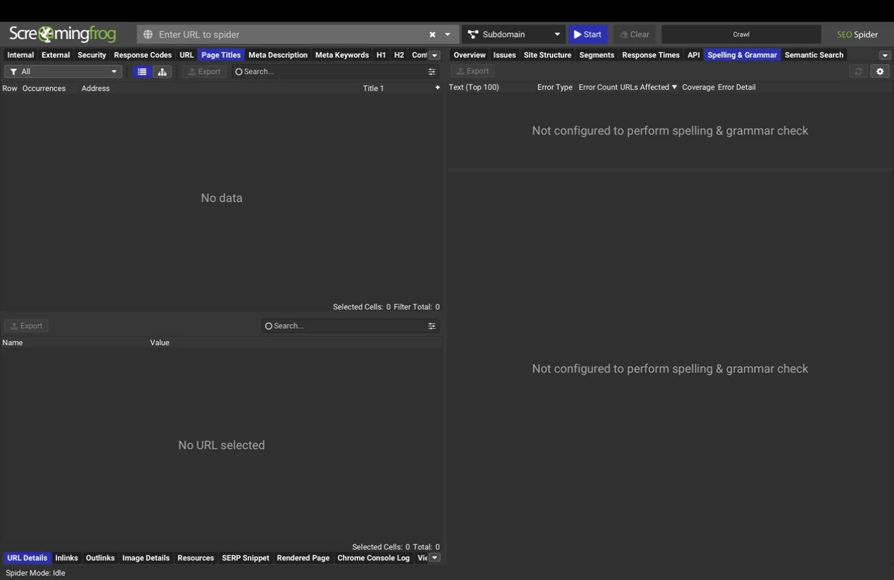Open the Inlinks bottom tab
The image size is (894, 580).
point(66,558)
